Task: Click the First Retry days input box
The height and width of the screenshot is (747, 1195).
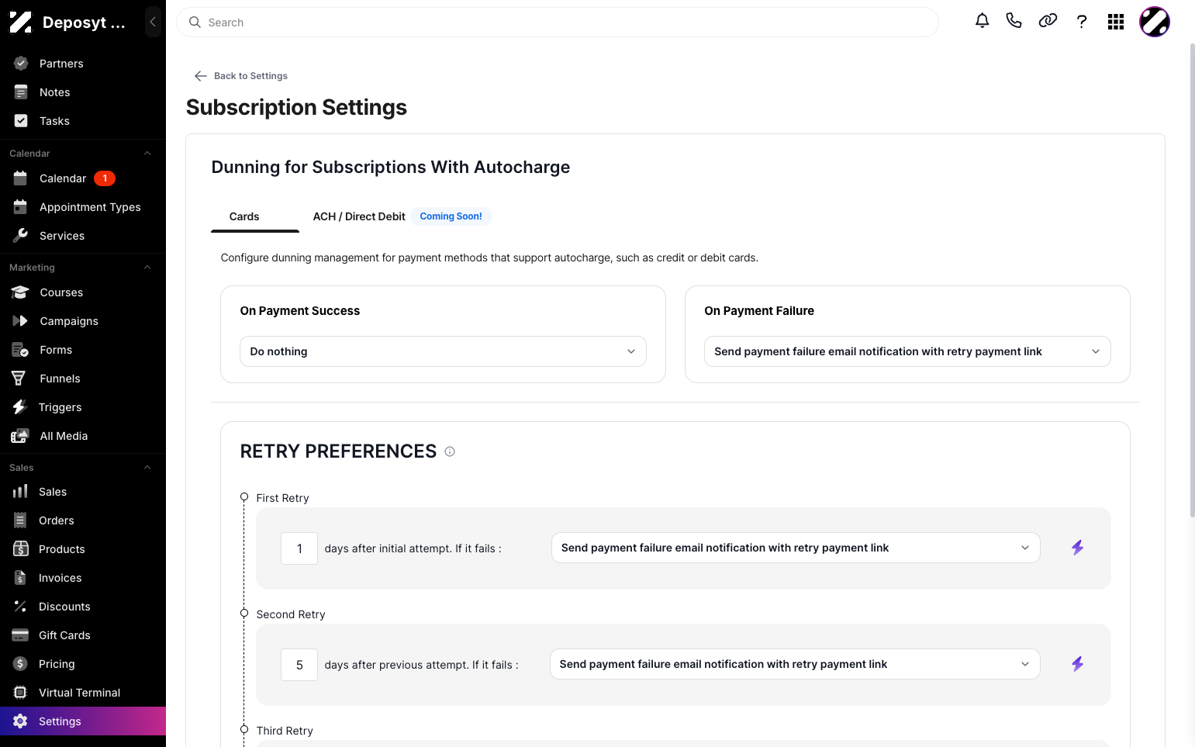Action: click(299, 548)
